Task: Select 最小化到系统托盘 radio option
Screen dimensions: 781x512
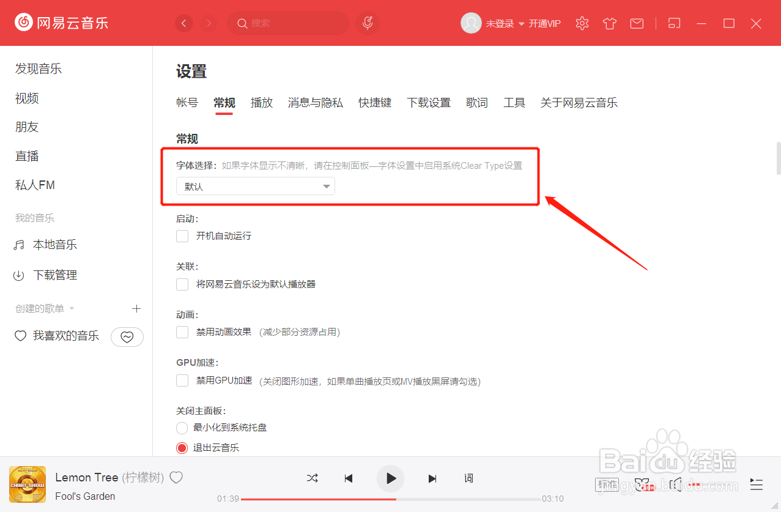Action: pos(182,428)
